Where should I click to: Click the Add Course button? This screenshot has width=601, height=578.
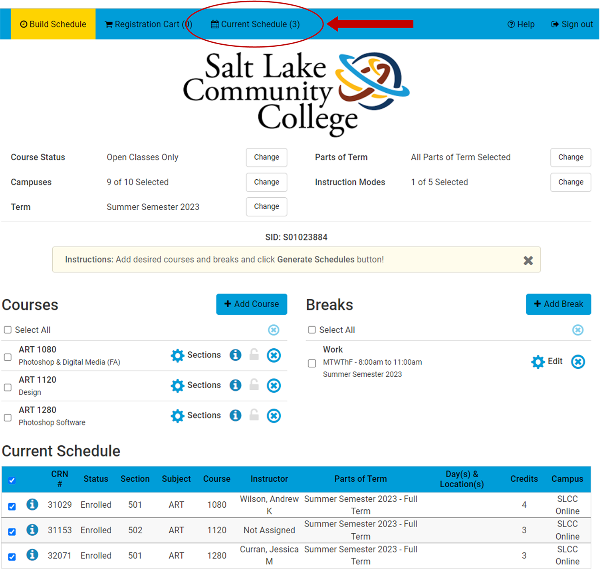point(252,305)
